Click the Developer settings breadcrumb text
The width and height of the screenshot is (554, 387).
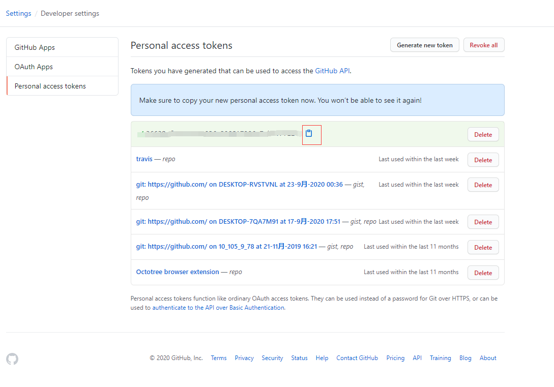tap(70, 13)
